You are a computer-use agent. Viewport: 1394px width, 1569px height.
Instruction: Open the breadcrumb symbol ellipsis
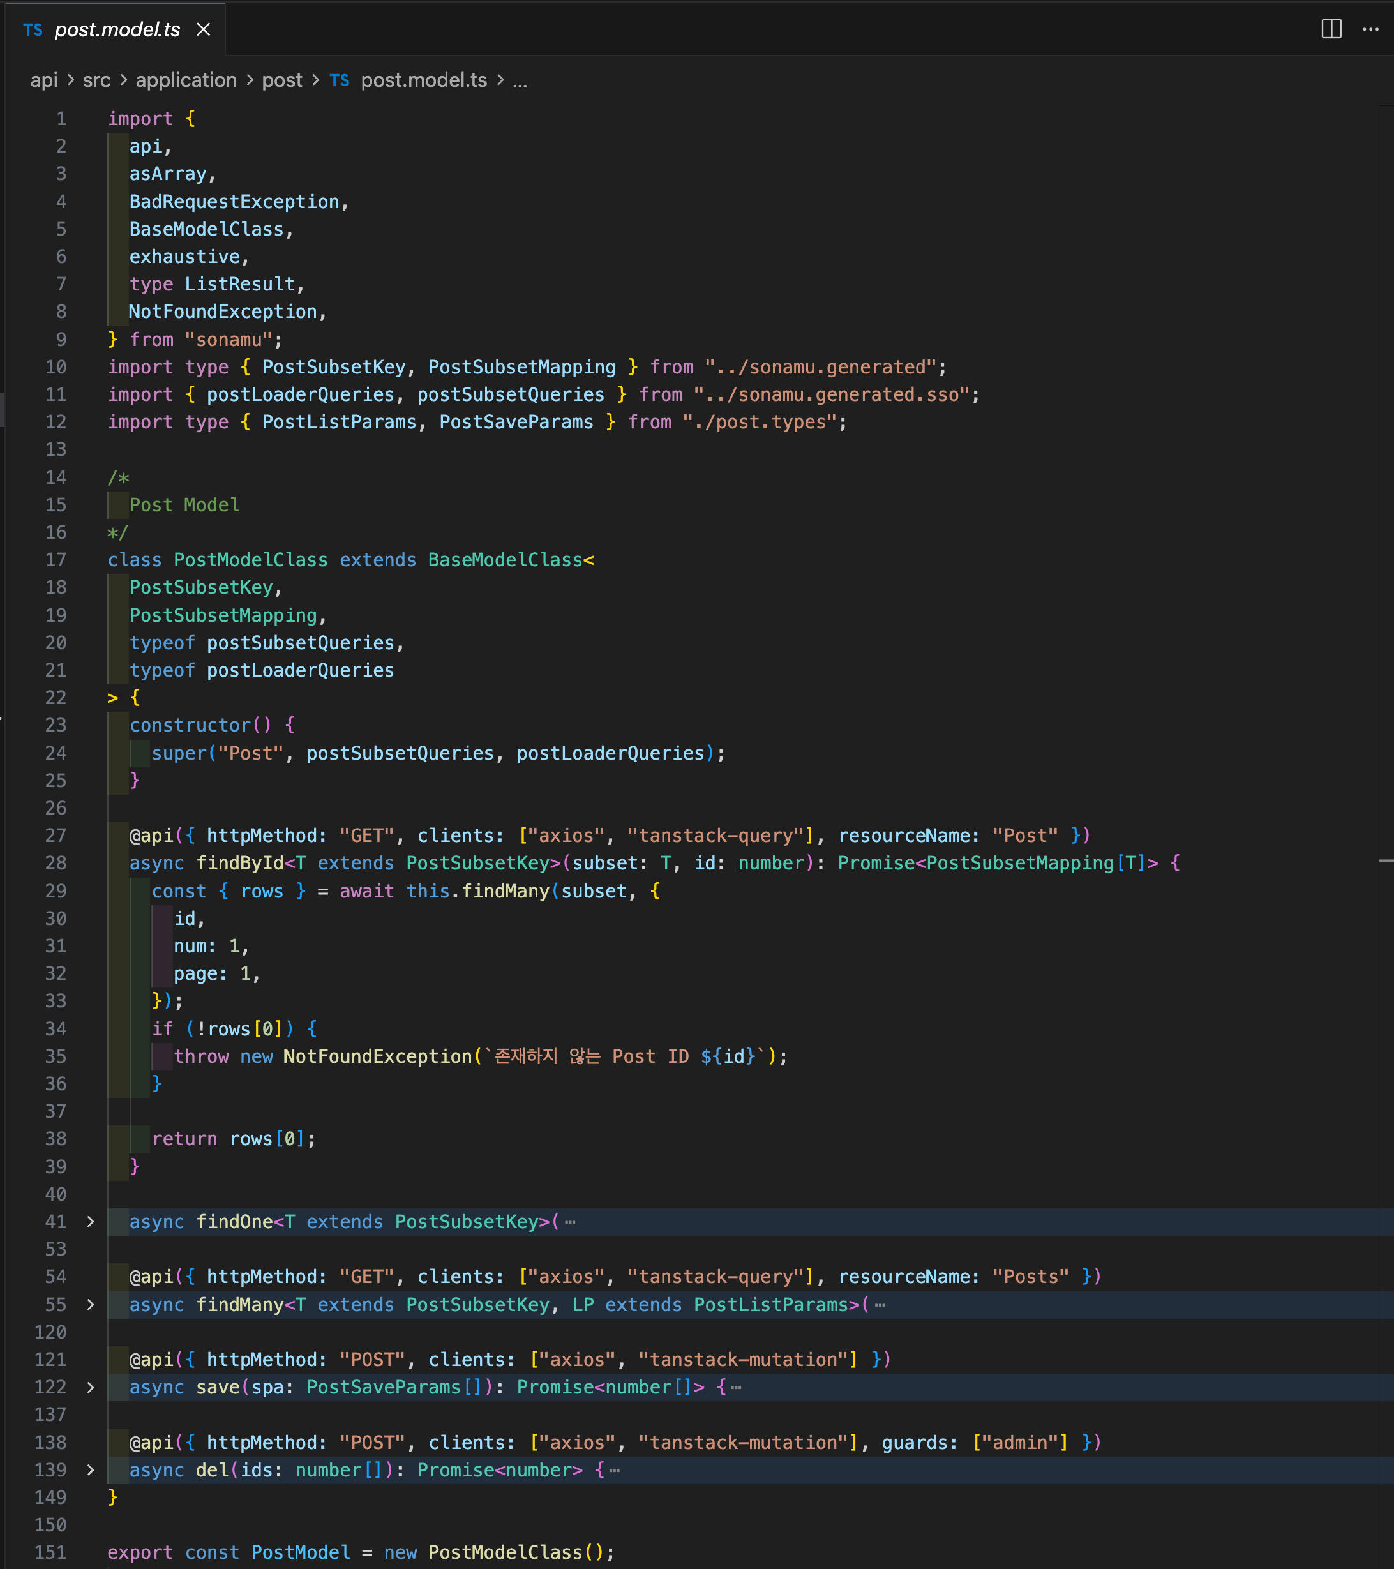coord(520,80)
